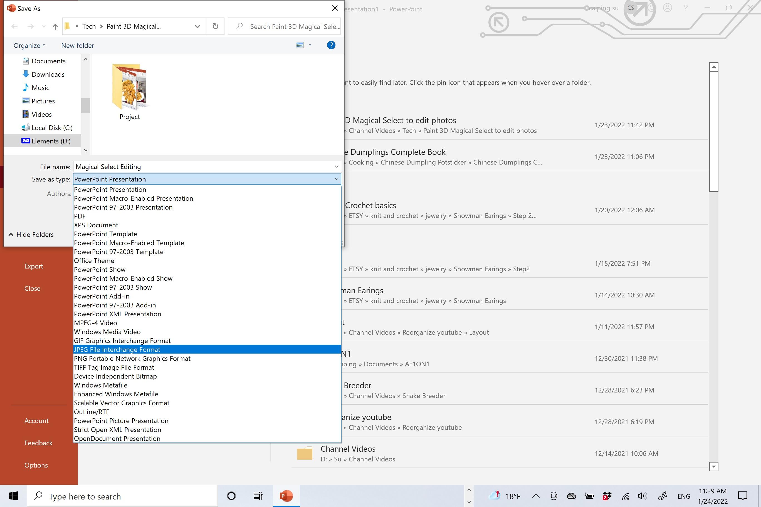Choose PNG Portable Network Graphics Format
Image resolution: width=761 pixels, height=507 pixels.
132,358
